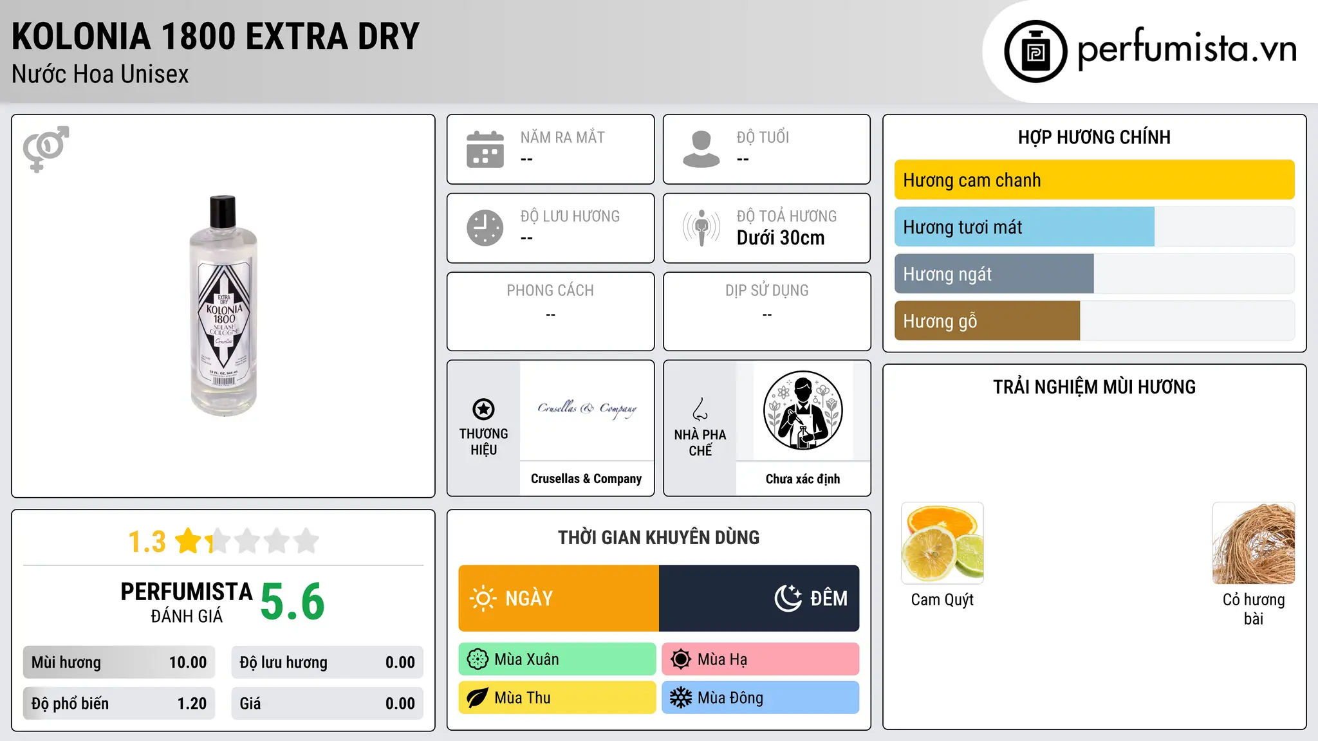Click the unisex gender symbol icon

click(x=46, y=149)
